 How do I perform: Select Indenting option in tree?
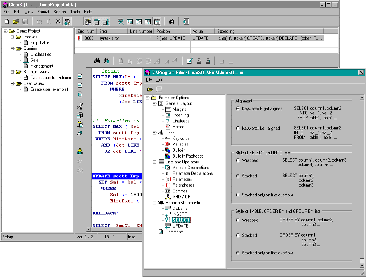click(181, 115)
